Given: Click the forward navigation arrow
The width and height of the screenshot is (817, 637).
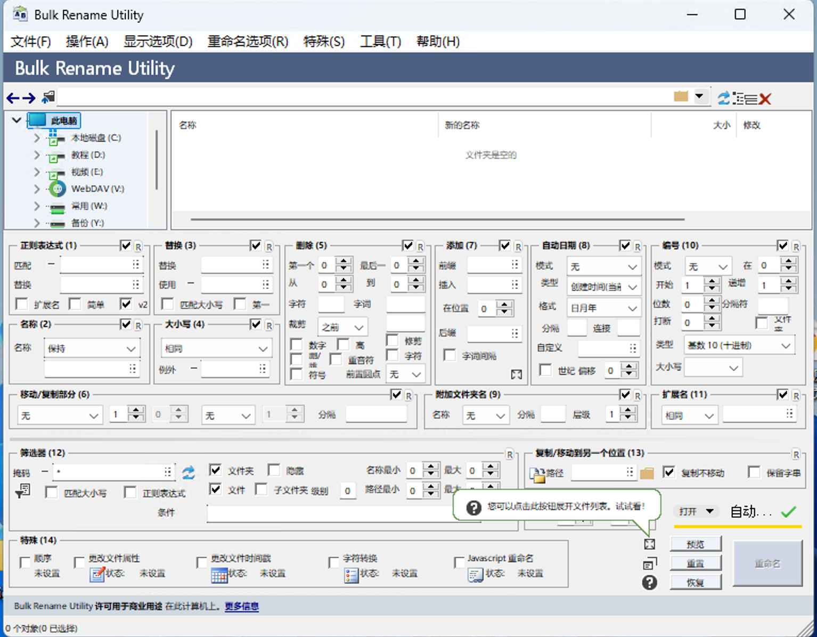Looking at the screenshot, I should 29,98.
